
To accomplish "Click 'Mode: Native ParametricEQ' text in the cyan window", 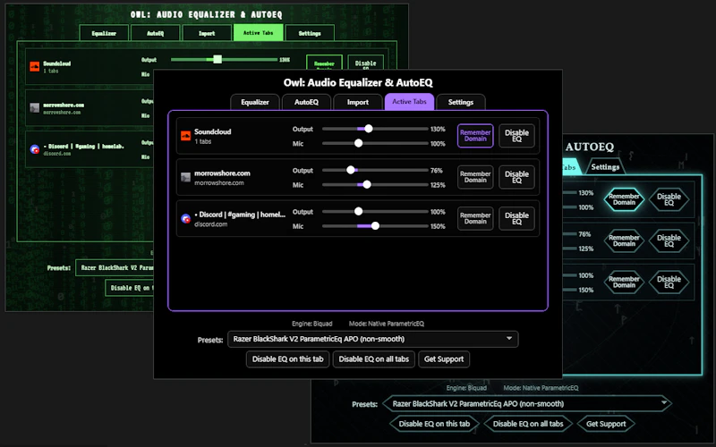I will (x=541, y=388).
